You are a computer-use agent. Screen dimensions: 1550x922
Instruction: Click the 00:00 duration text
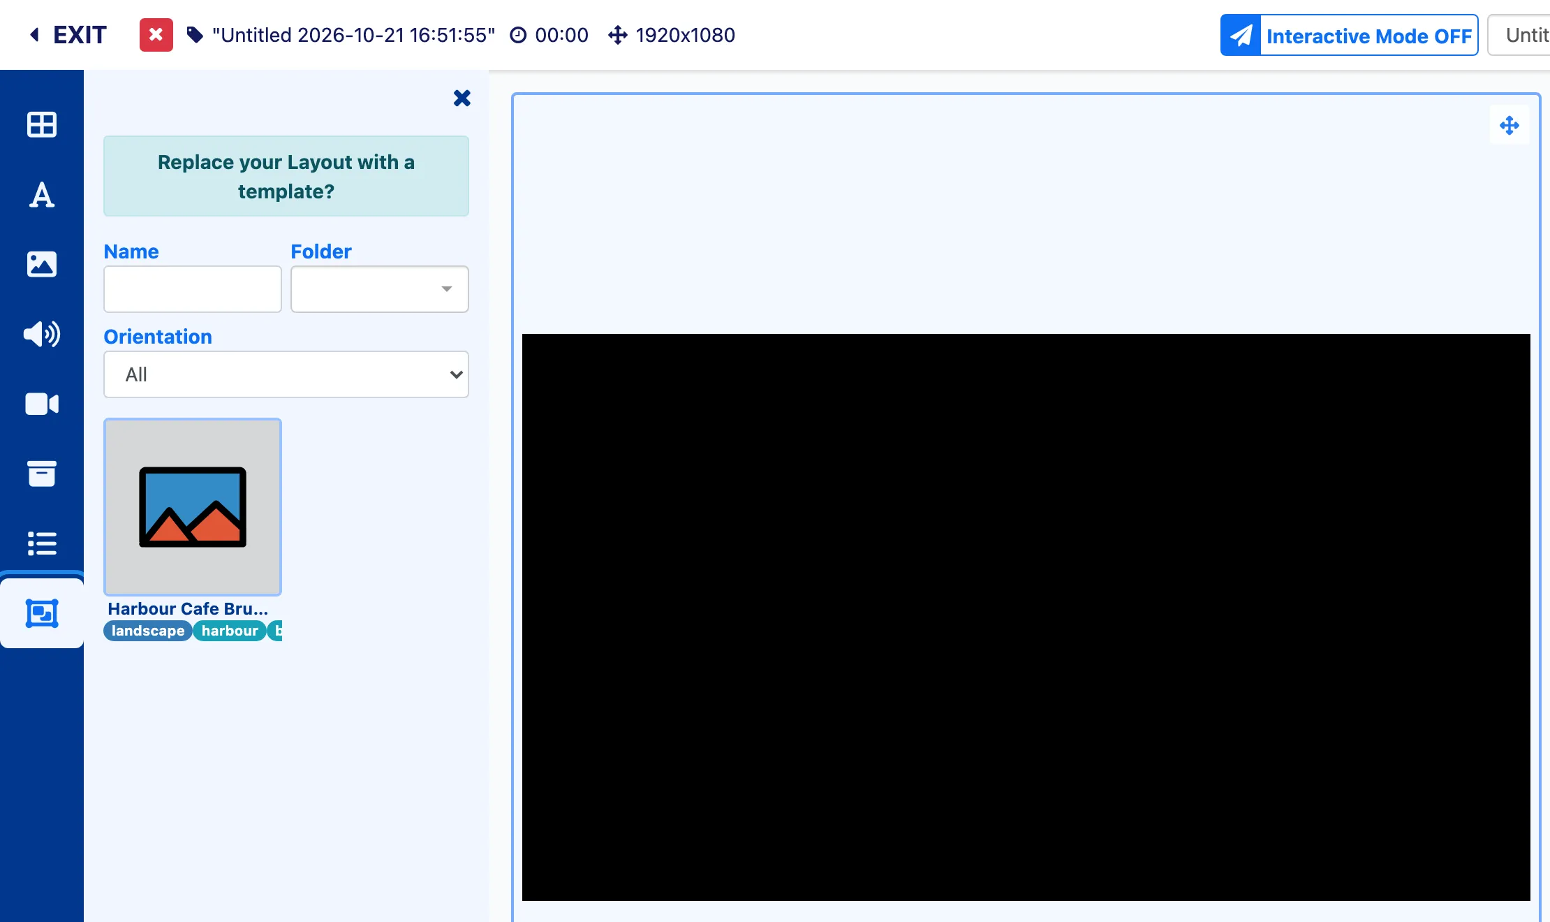click(562, 35)
